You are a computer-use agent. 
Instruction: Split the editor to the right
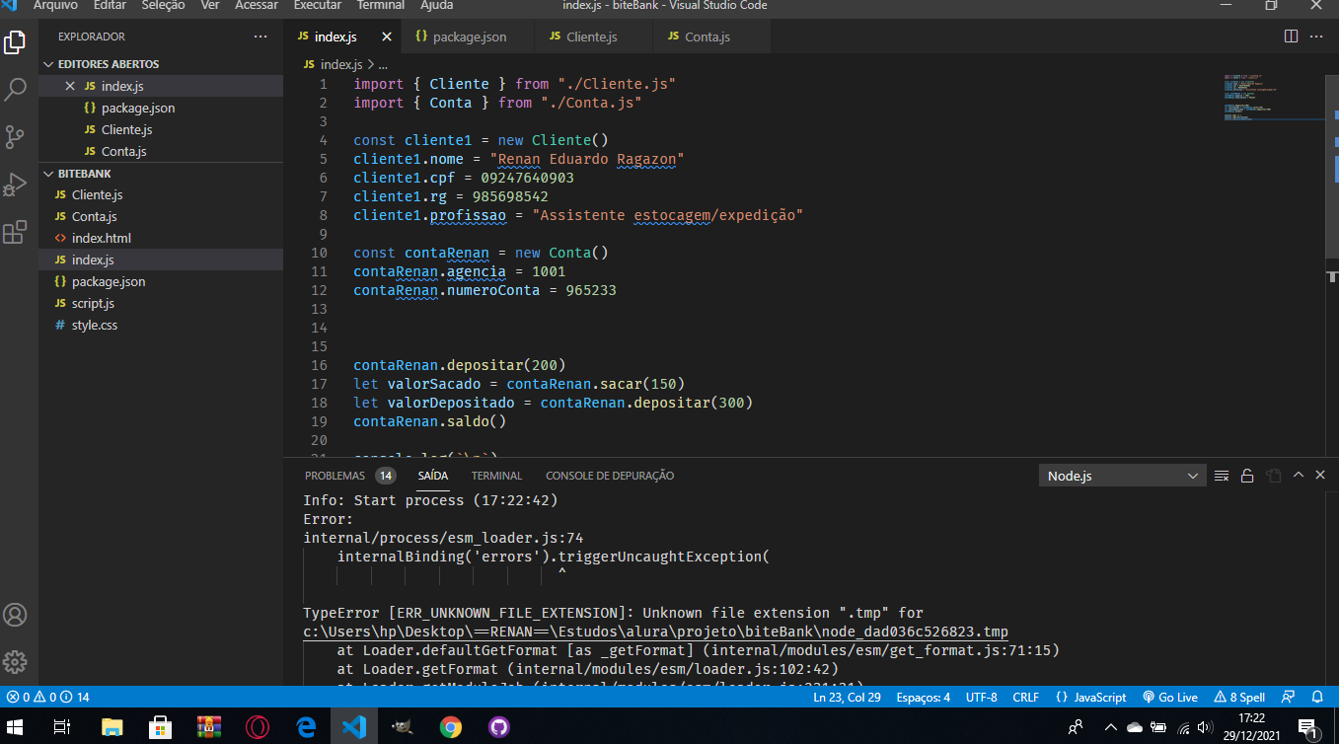coord(1291,37)
